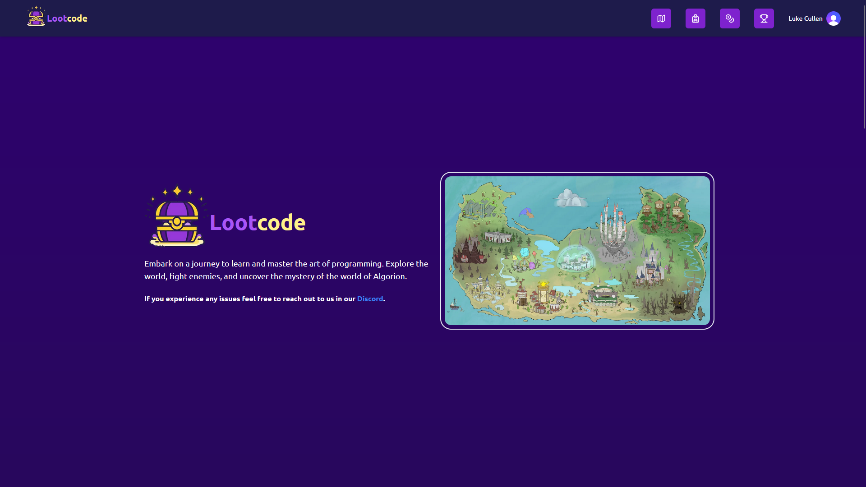This screenshot has width=866, height=487.
Task: Click the 'Lootcode' text in the navbar
Action: click(67, 18)
